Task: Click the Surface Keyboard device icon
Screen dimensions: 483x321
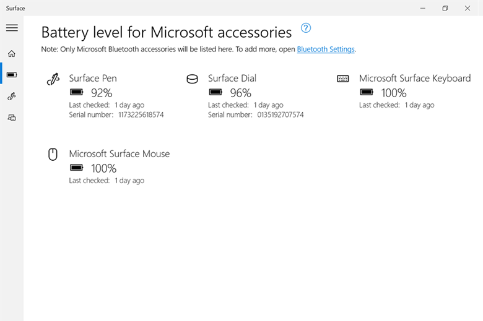Action: click(x=343, y=79)
